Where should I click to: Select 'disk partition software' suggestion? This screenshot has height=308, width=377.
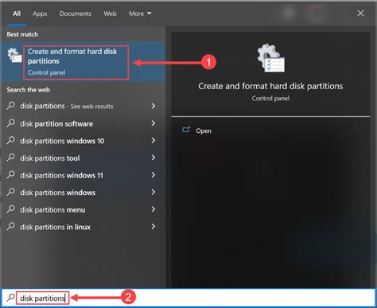click(x=84, y=123)
